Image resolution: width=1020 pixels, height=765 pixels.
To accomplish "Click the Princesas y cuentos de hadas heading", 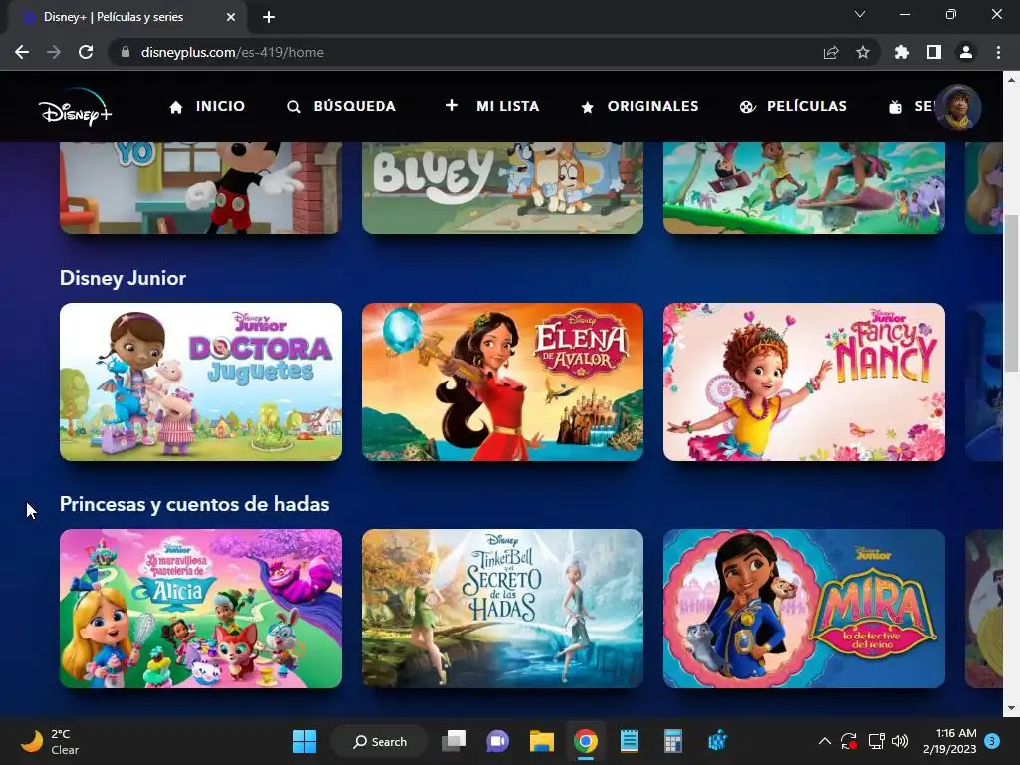I will [194, 504].
